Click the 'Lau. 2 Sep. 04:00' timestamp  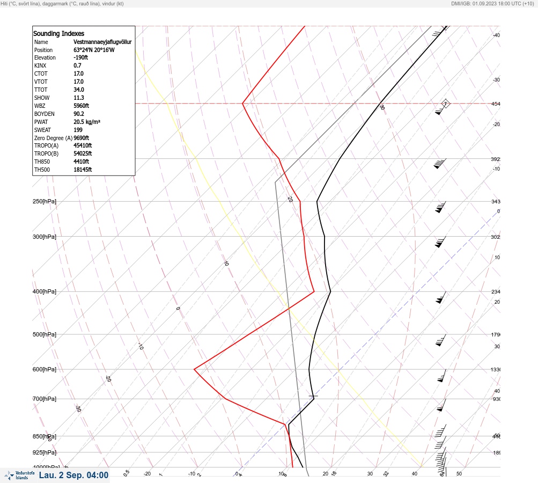point(74,475)
